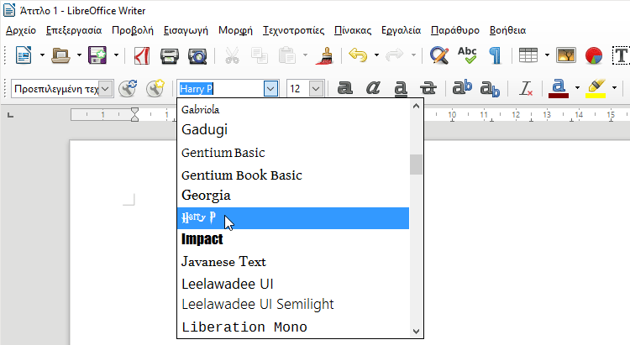Image resolution: width=630 pixels, height=345 pixels.
Task: Open the font color palette arrow
Action: coord(577,88)
